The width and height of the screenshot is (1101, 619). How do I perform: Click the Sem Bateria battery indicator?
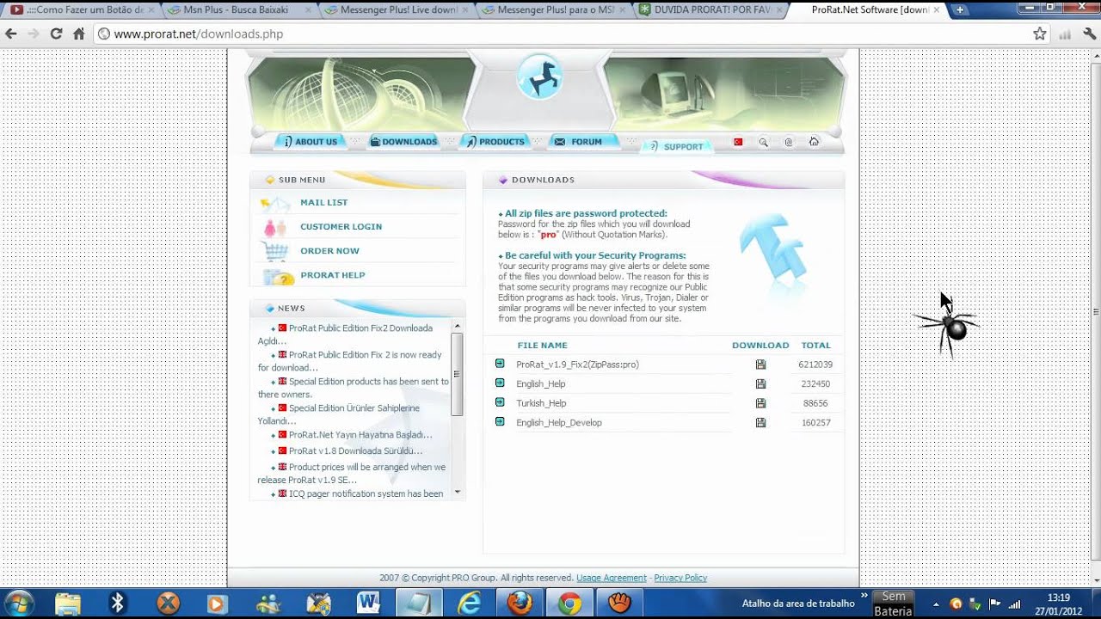point(893,604)
